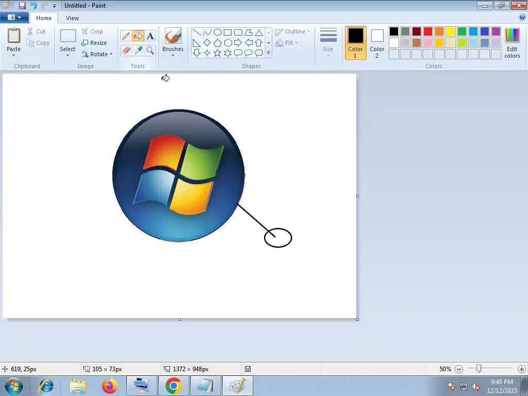528x396 pixels.
Task: Pick the red color swatch
Action: (x=428, y=31)
